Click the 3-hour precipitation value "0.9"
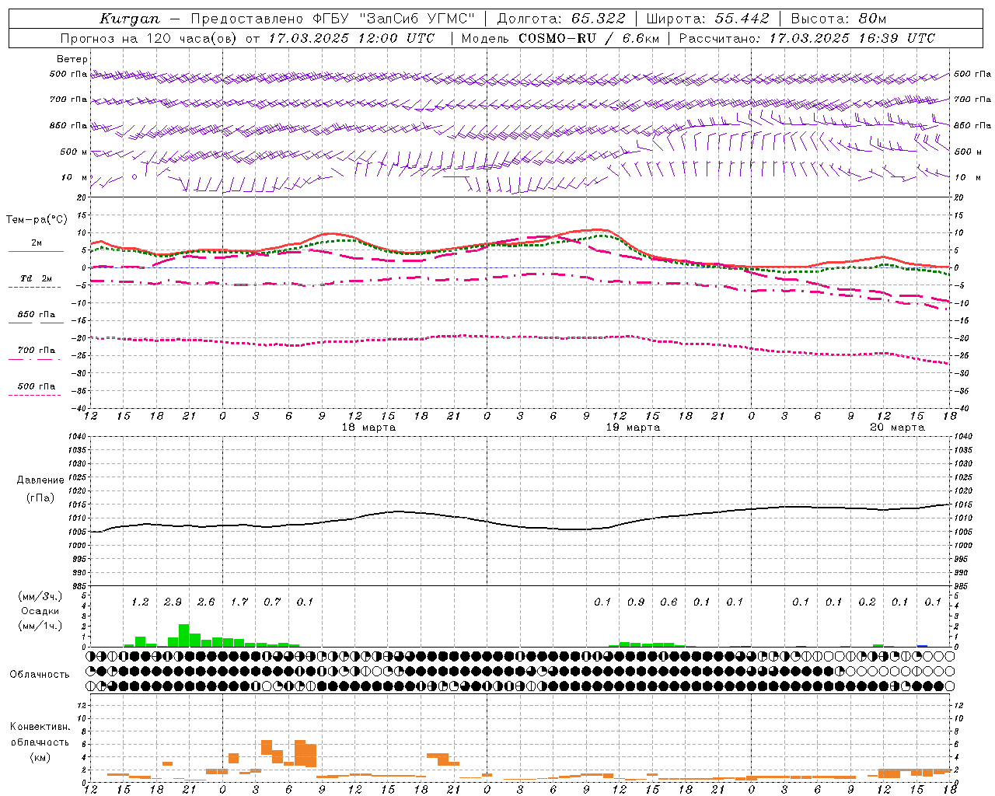This screenshot has height=796, width=995. point(635,602)
